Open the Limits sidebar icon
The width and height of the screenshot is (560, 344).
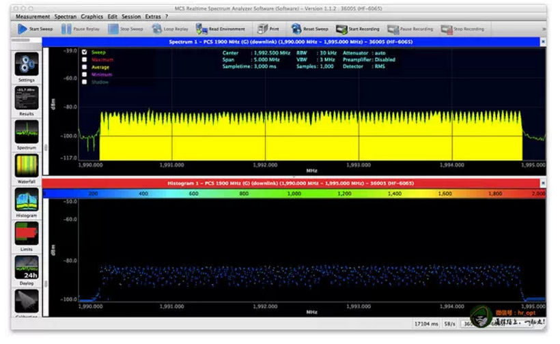click(27, 233)
